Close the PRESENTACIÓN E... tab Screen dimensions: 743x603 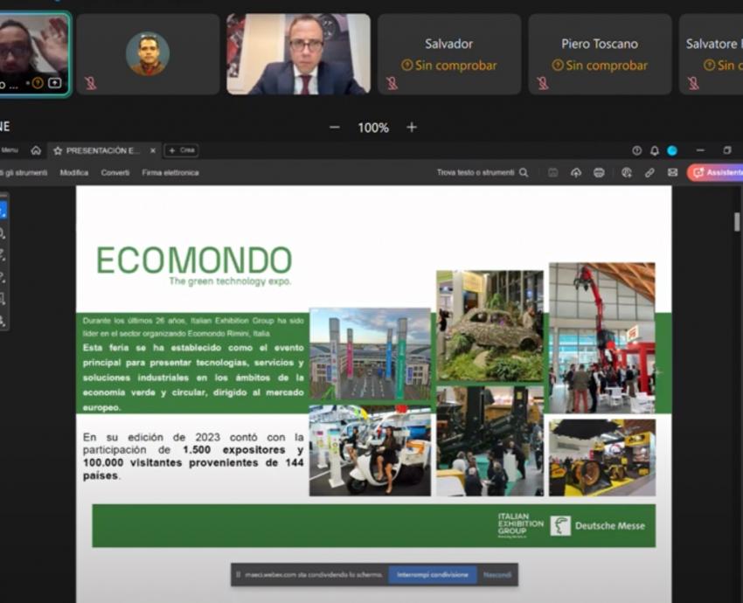153,150
